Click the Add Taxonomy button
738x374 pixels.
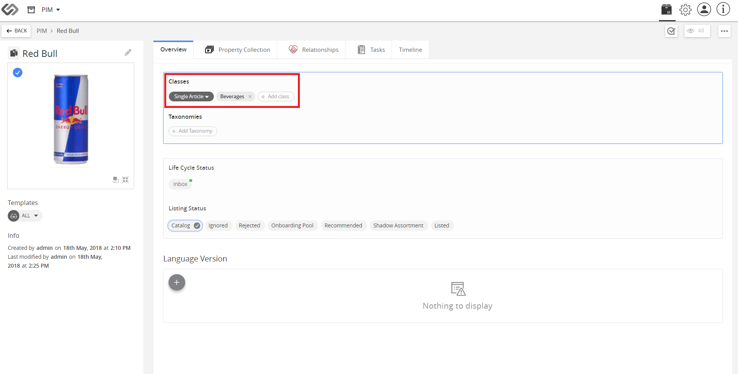coord(193,131)
